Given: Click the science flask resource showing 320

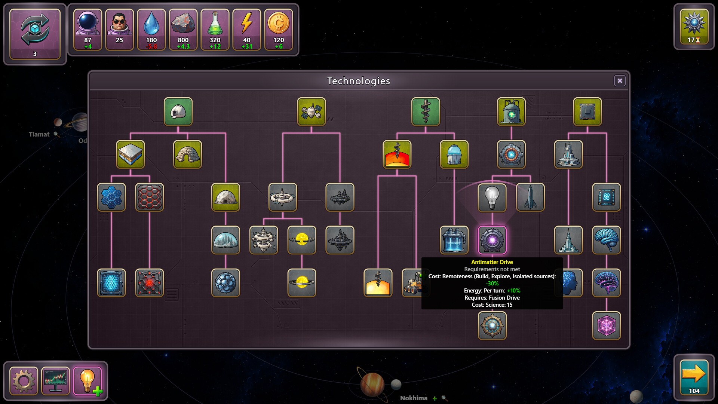Looking at the screenshot, I should 215,30.
